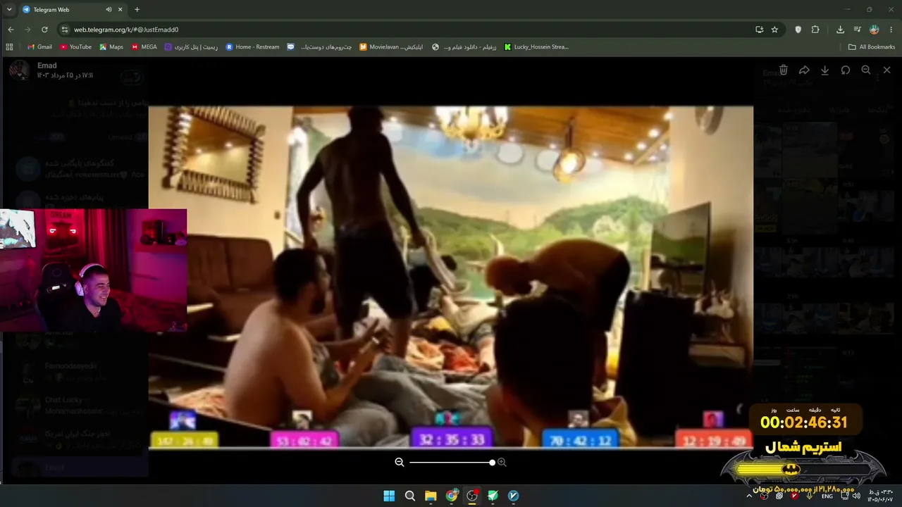
Task: Click the microphone icon in system tray
Action: click(x=809, y=496)
